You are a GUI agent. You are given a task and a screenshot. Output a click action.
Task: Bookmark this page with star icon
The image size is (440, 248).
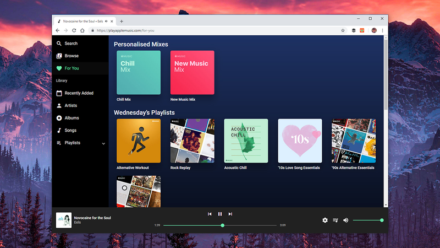pyautogui.click(x=343, y=30)
